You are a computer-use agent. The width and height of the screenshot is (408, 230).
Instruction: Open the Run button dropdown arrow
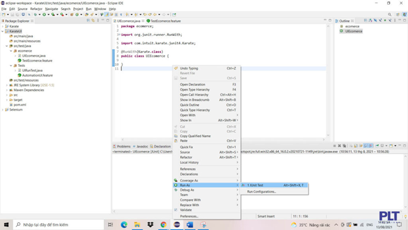[x=49, y=15]
